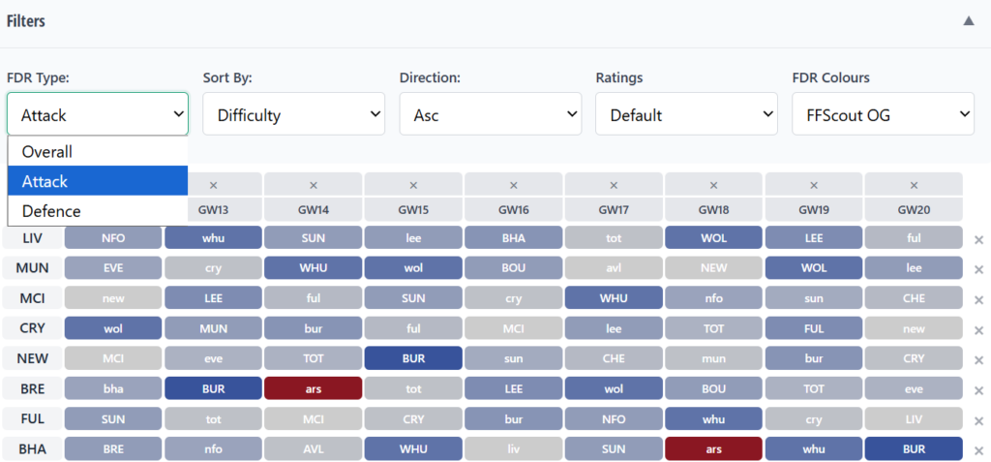Expand the Ratings dropdown

click(686, 114)
